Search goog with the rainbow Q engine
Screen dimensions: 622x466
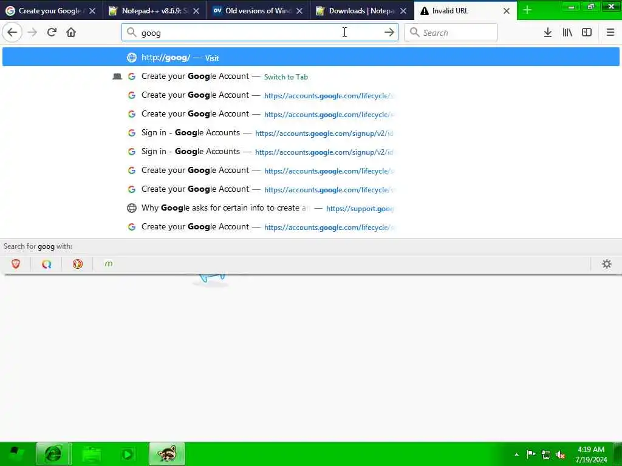(x=46, y=264)
